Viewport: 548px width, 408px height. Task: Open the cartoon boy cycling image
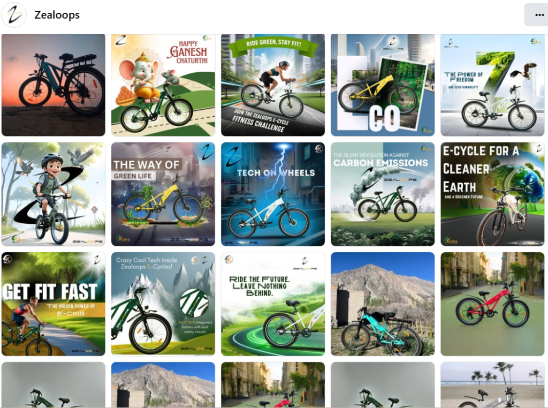tap(53, 194)
